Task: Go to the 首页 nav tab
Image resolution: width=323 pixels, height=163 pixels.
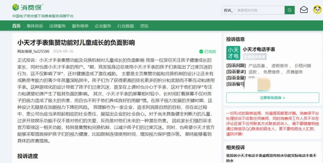Action: click(x=16, y=26)
